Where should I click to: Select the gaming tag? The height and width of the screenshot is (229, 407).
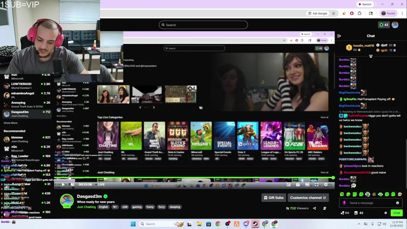[137, 207]
